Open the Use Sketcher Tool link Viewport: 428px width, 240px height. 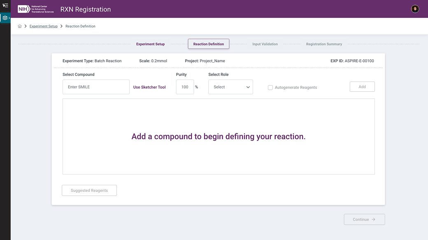point(149,87)
